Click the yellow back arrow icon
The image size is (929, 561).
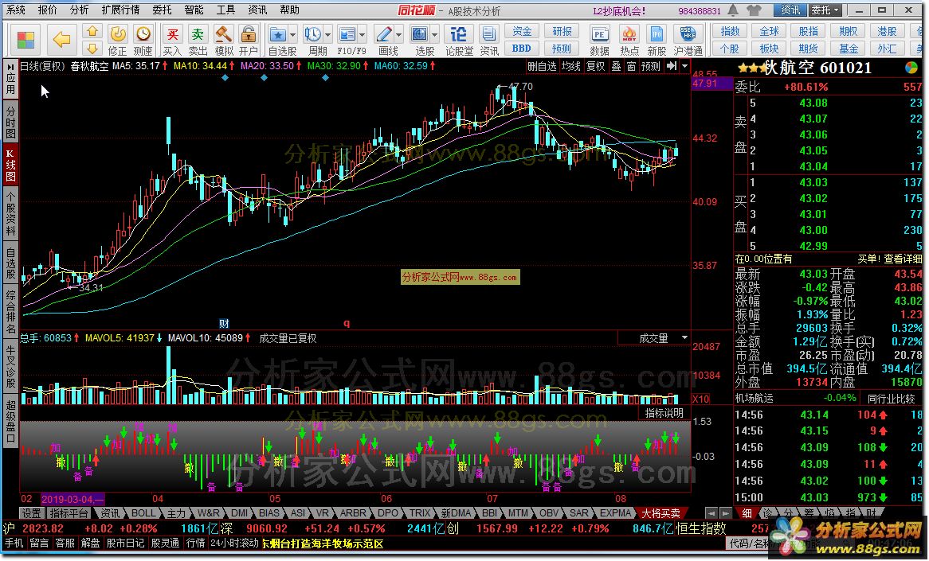pos(61,40)
